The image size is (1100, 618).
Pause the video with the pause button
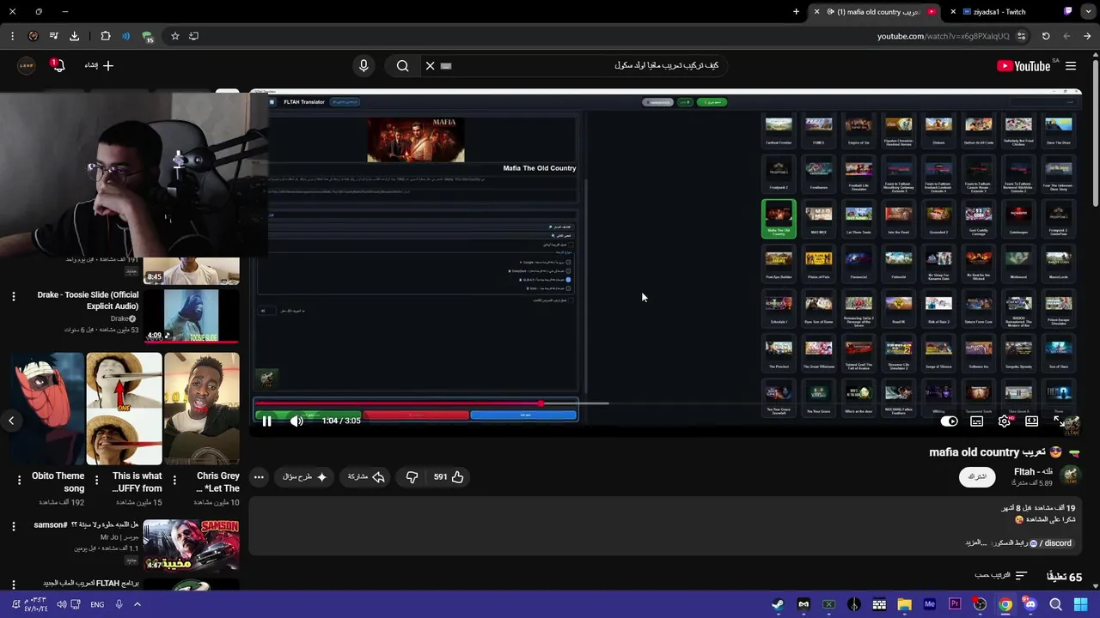click(x=266, y=421)
